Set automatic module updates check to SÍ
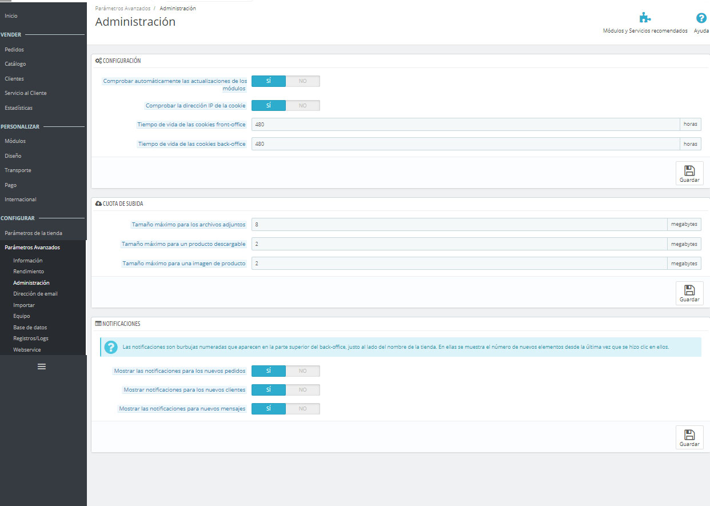This screenshot has width=710, height=506. point(269,81)
